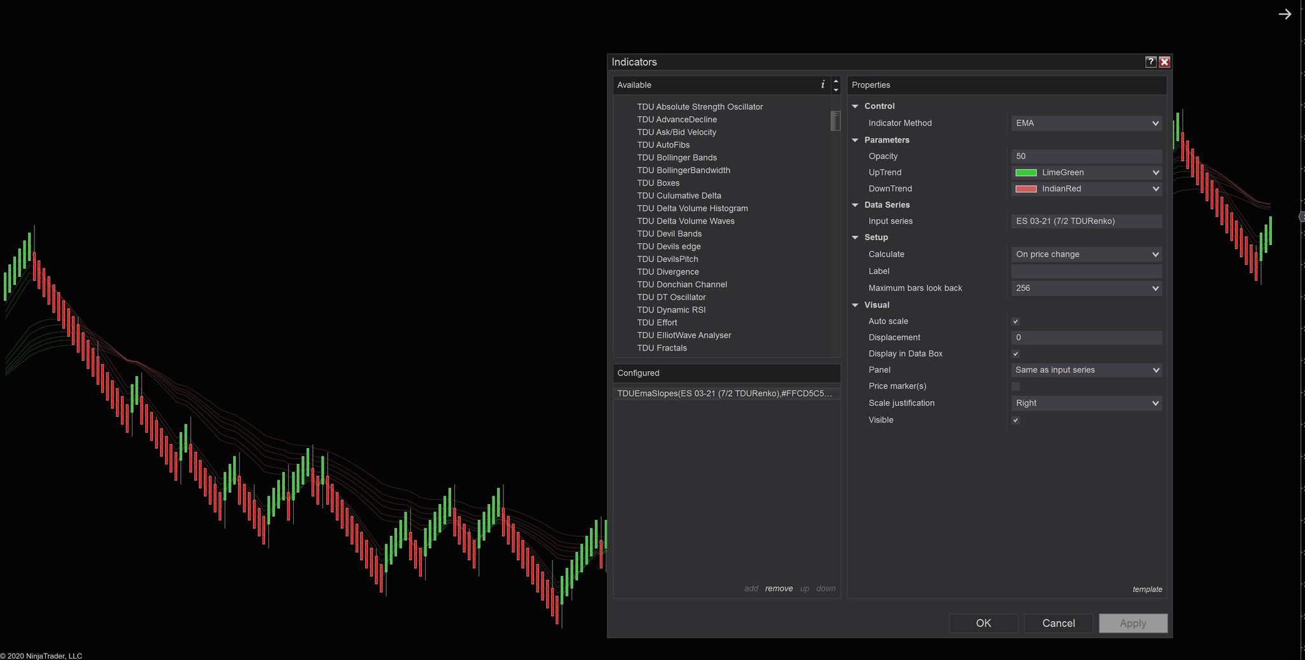Image resolution: width=1305 pixels, height=660 pixels.
Task: Open the Indicator Method dropdown showing EMA
Action: click(1086, 123)
